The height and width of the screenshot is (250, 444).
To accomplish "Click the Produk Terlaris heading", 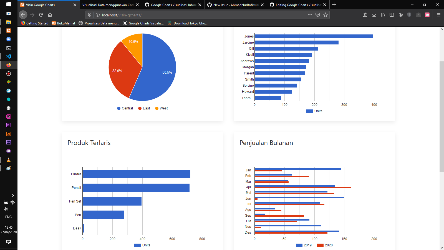I will click(x=89, y=143).
